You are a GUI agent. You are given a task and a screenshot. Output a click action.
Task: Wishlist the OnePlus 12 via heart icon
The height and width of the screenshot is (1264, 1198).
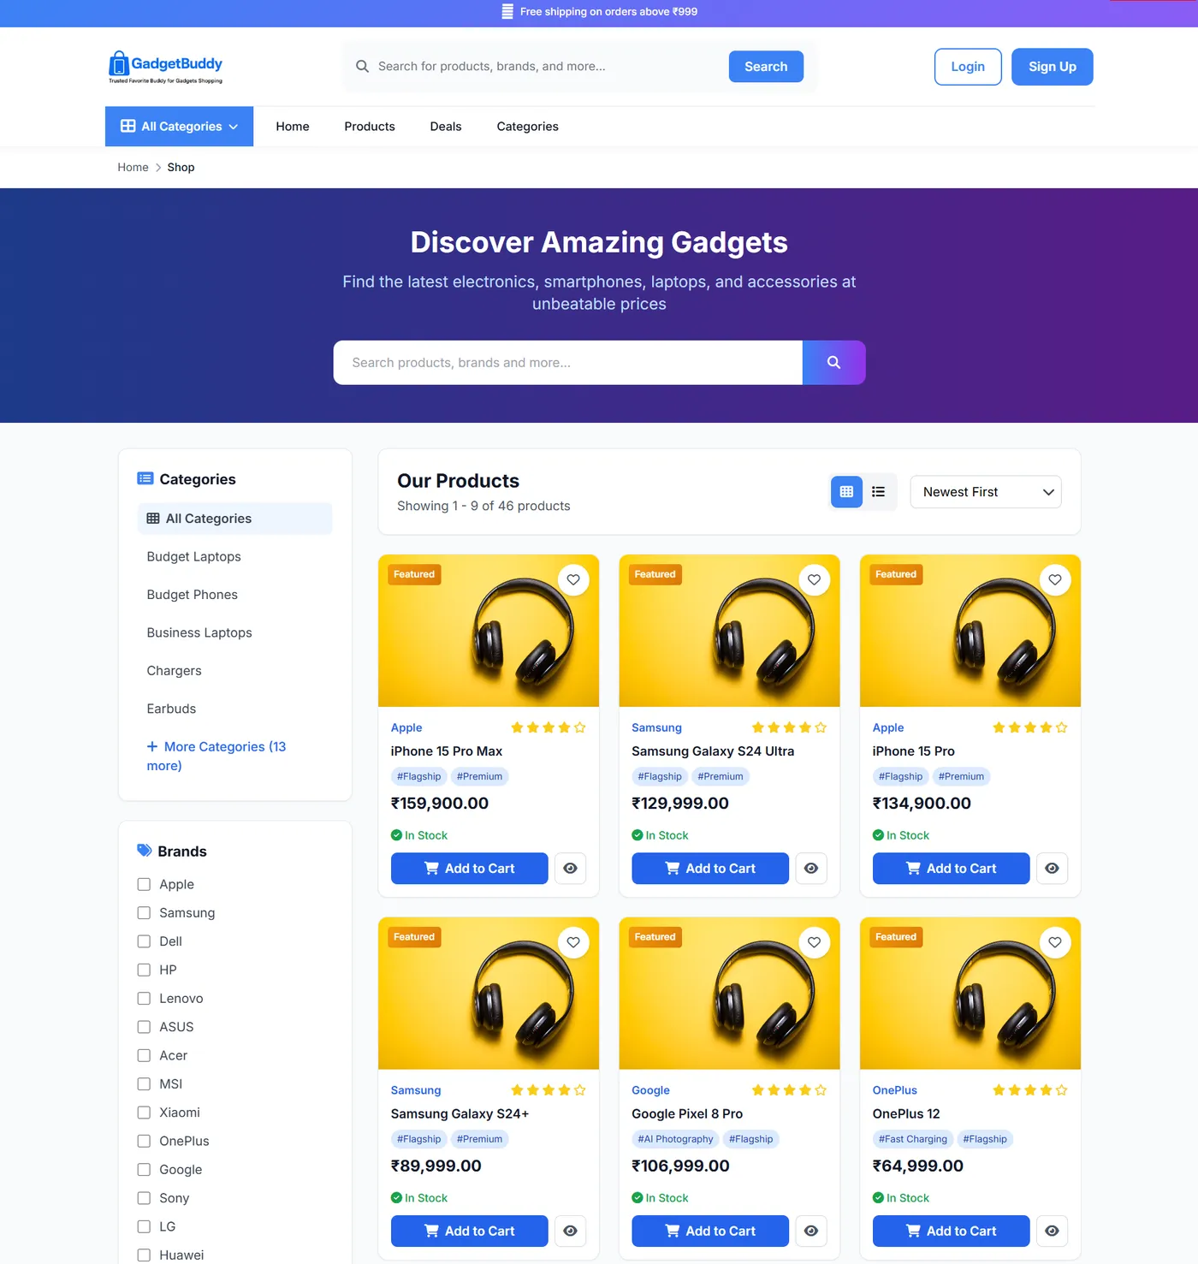(1055, 942)
